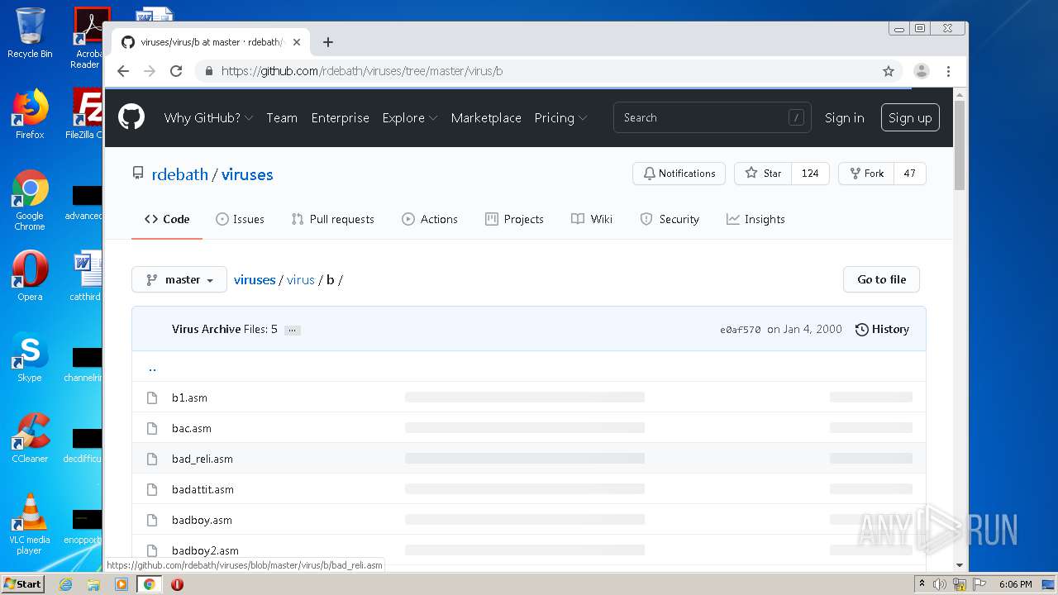Viewport: 1058px width, 595px height.
Task: Open VLC media player desktop shortcut
Action: click(x=30, y=524)
